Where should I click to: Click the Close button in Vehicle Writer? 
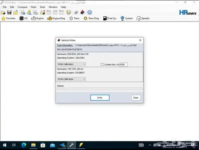click(136, 98)
